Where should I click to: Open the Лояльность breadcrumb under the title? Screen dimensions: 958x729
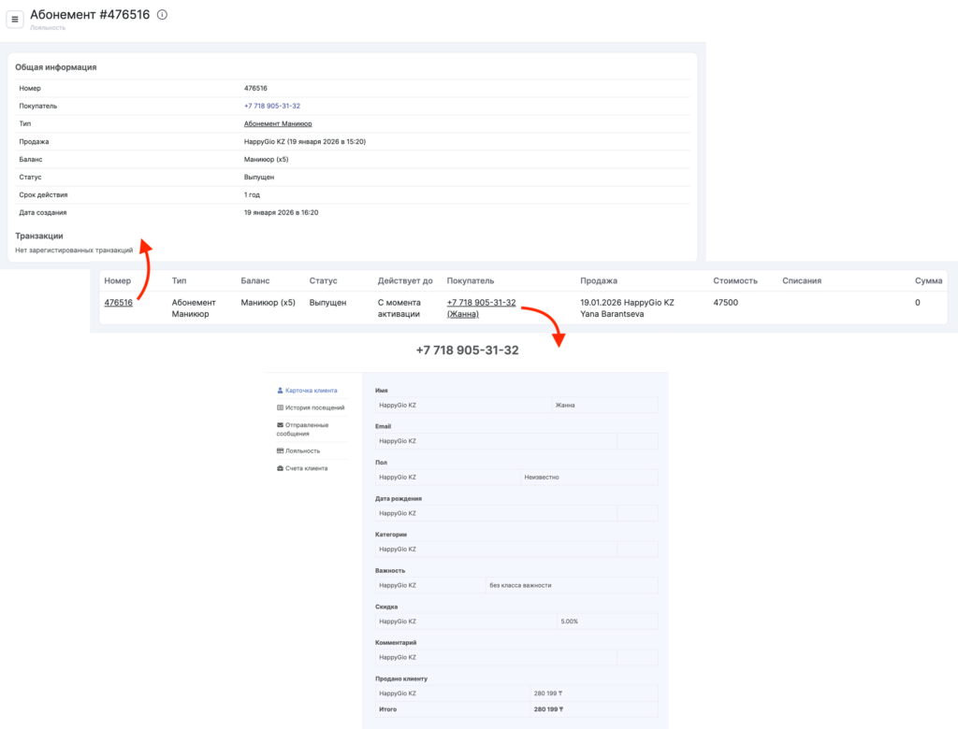(x=48, y=28)
